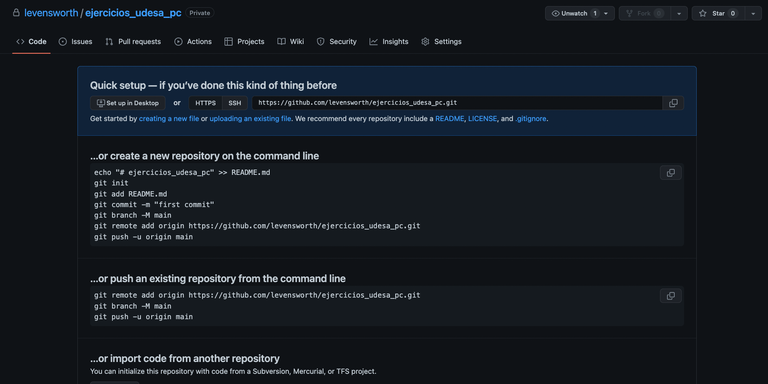
Task: Click the star count badge '0'
Action: (x=733, y=13)
